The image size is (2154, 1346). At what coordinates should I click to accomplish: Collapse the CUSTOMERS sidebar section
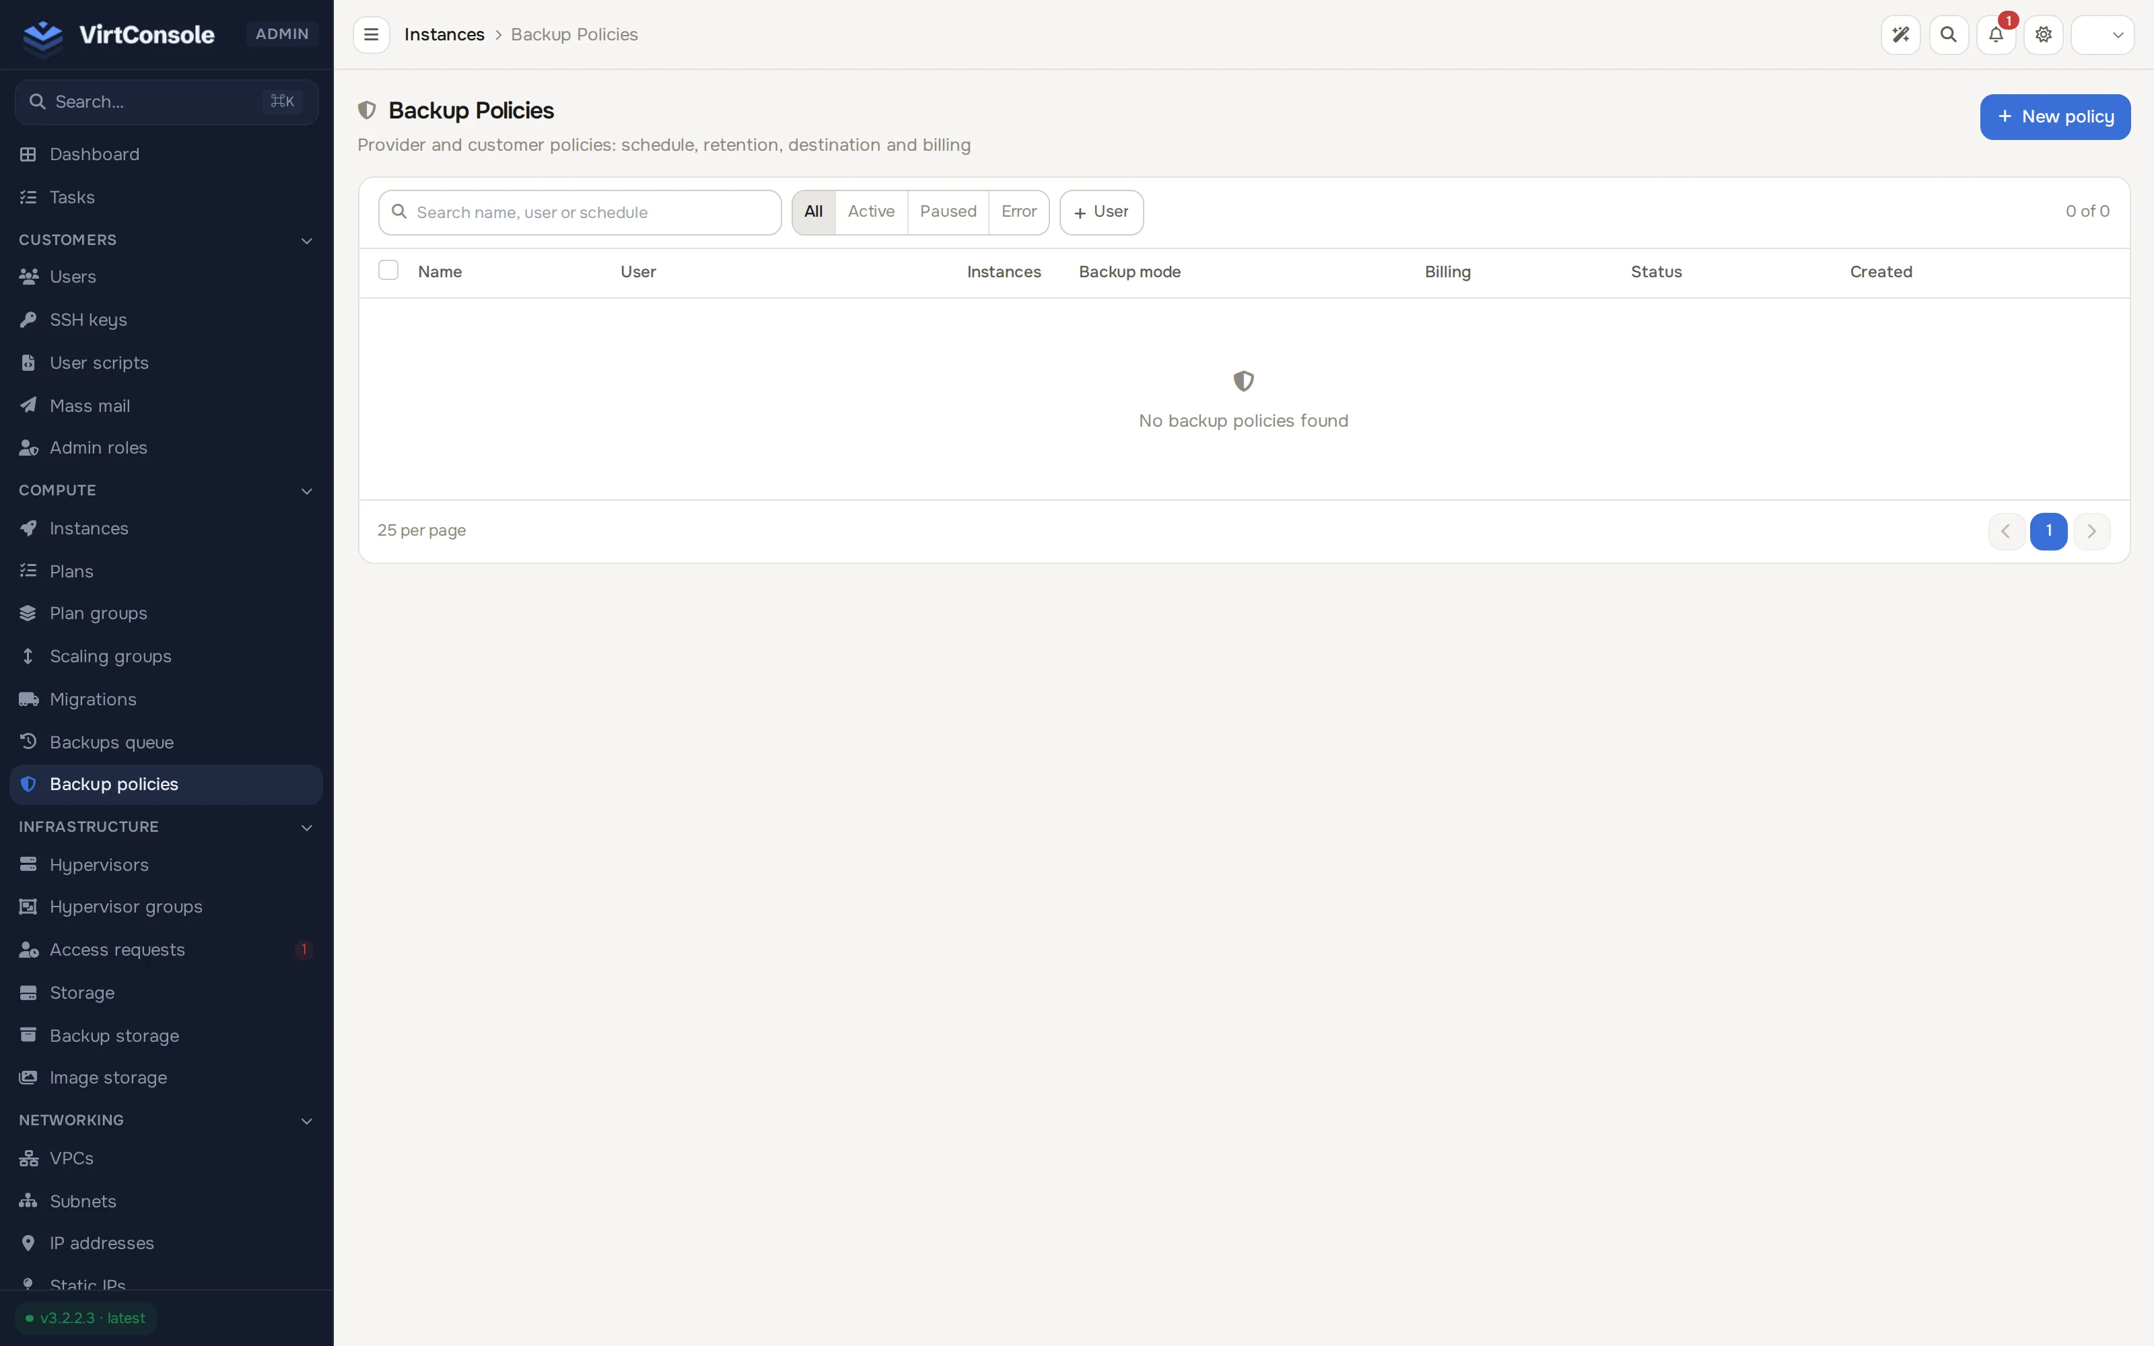point(306,240)
